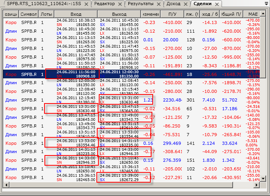
Task: Click the horizontal scrollbar thumb
Action: (x=121, y=185)
